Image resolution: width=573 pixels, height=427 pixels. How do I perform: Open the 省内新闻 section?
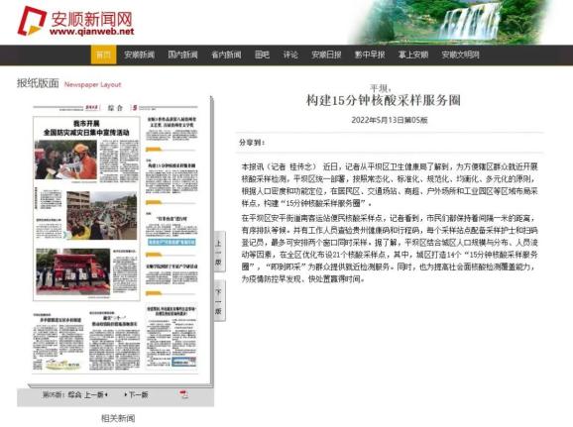tap(226, 54)
